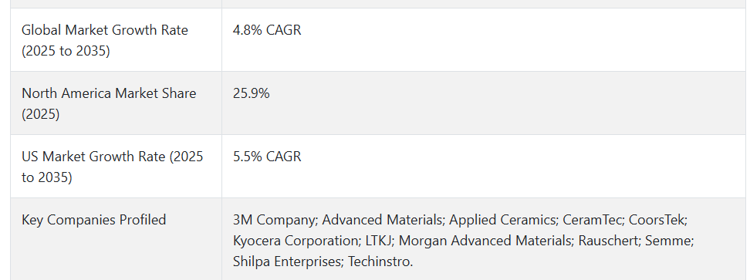
Task: Select the LTKJ company name
Action: tap(378, 241)
